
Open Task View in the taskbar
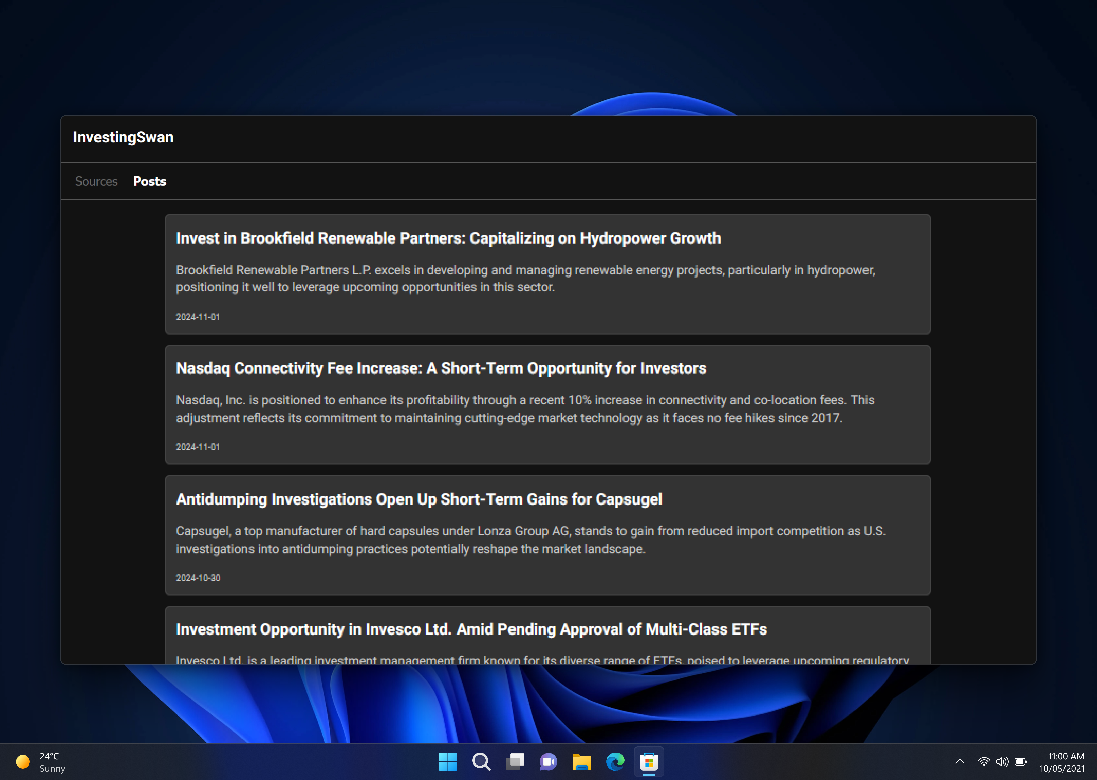(x=514, y=762)
